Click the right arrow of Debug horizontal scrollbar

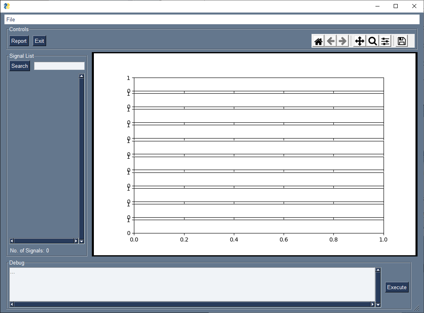[x=373, y=304]
